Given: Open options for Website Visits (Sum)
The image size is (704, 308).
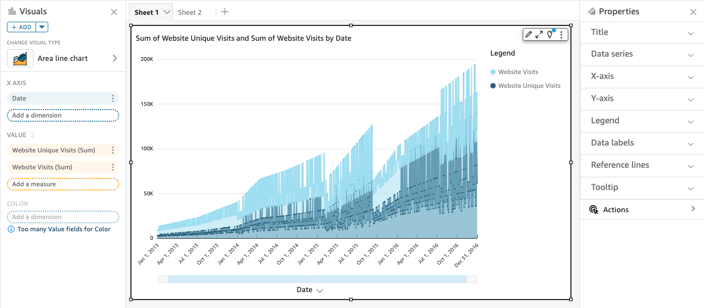Looking at the screenshot, I should [112, 167].
